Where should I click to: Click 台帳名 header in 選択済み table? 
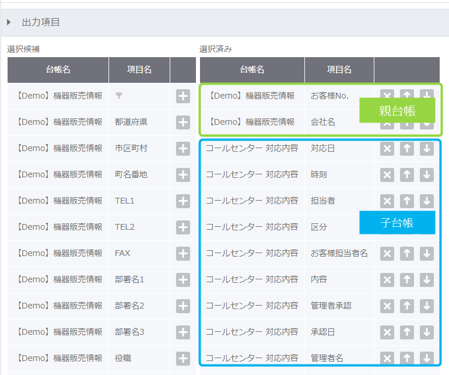point(252,69)
